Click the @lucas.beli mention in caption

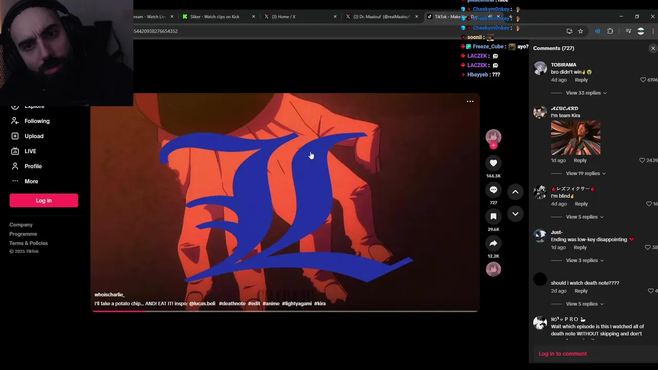202,303
